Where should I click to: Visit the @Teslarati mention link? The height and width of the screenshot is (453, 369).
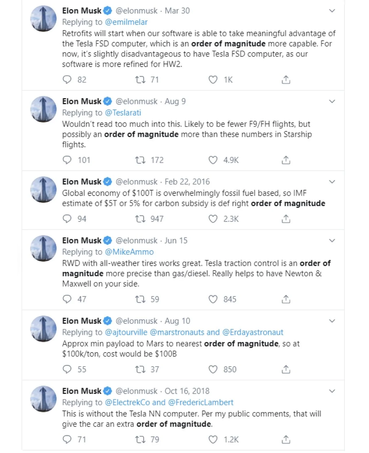[123, 113]
